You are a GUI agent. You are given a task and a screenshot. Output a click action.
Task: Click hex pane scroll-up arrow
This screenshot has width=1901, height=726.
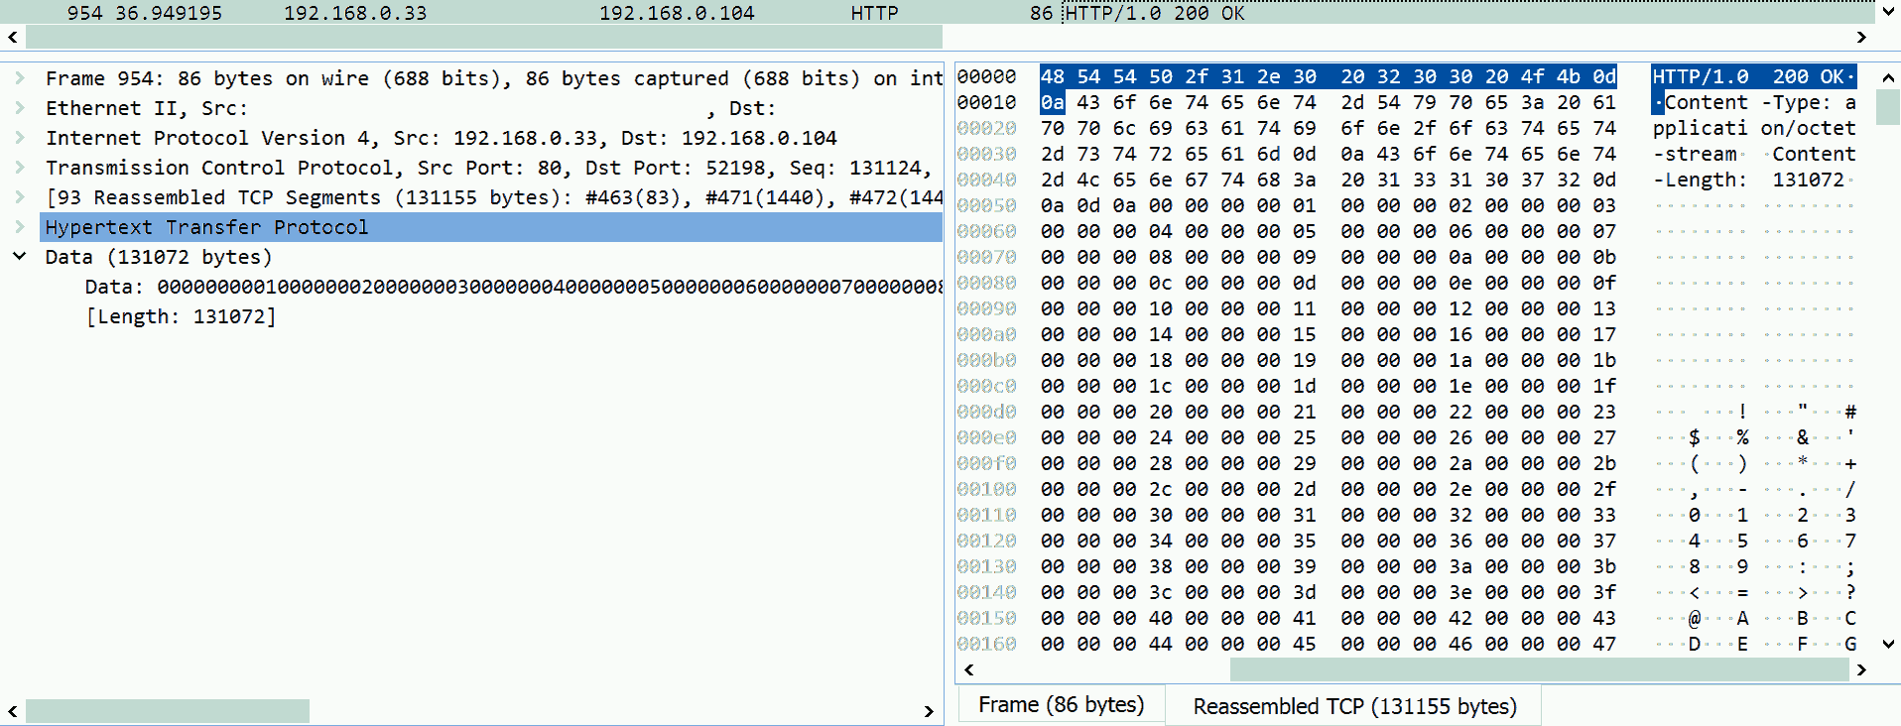1888,77
